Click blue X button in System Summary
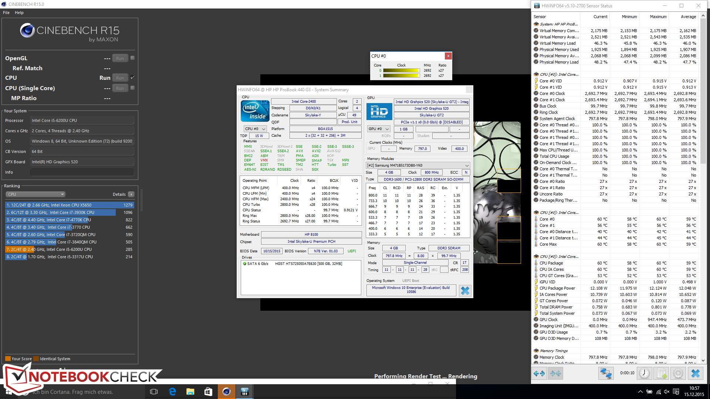The image size is (710, 399). tap(465, 291)
